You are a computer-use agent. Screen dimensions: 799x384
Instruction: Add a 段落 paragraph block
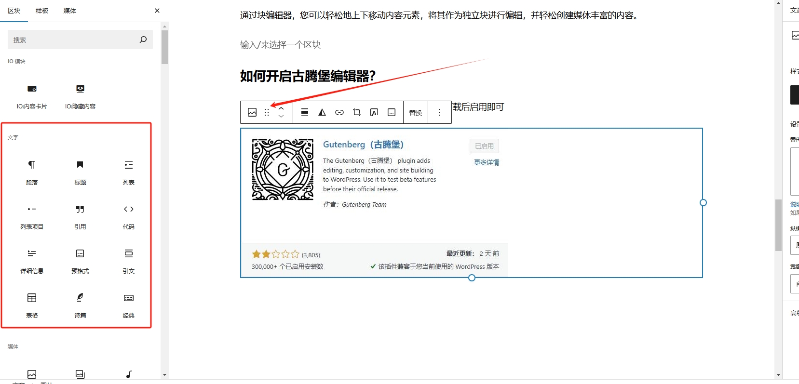32,172
